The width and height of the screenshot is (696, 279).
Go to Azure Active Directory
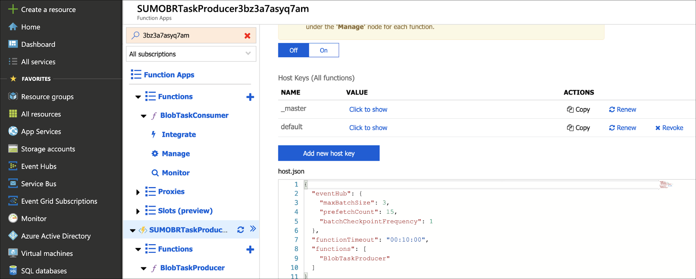56,236
